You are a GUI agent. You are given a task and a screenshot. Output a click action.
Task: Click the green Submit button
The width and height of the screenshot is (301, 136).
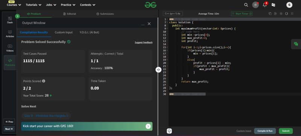[286, 131]
